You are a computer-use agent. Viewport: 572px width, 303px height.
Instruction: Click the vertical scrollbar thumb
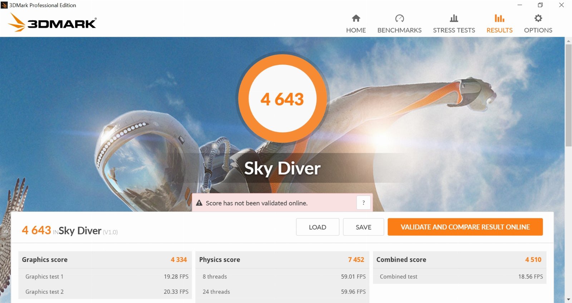[x=568, y=95]
